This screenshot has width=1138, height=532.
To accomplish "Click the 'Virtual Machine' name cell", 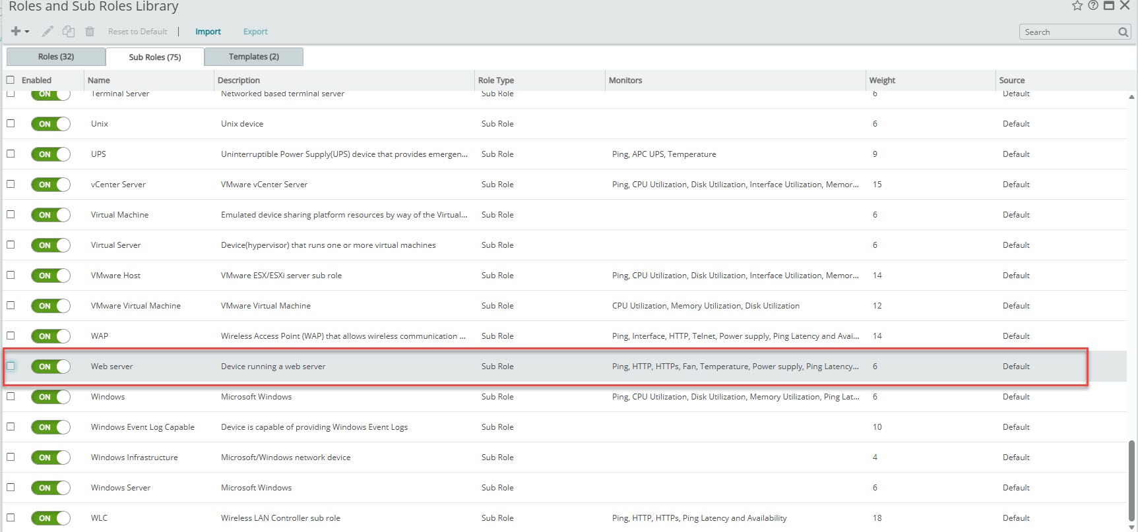I will (x=119, y=215).
